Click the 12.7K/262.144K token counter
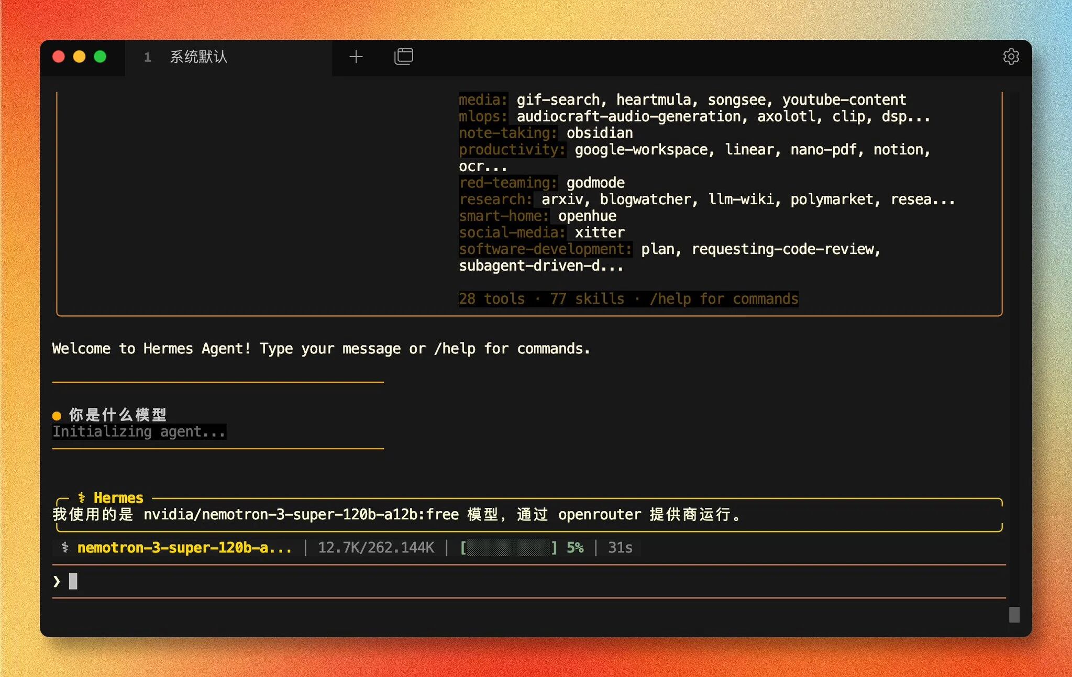The height and width of the screenshot is (677, 1072). tap(375, 548)
